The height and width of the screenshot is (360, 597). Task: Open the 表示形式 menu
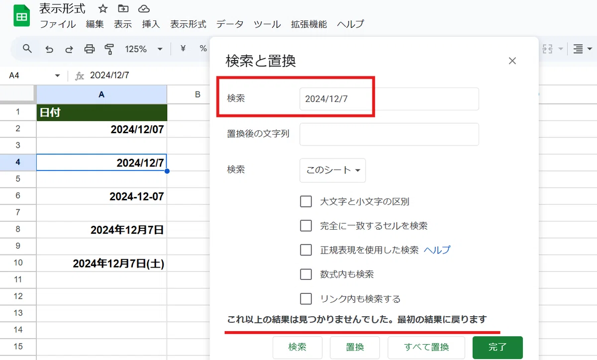pos(188,24)
